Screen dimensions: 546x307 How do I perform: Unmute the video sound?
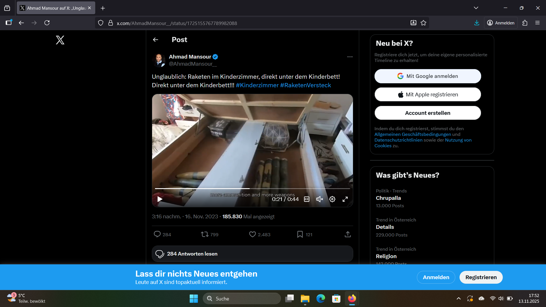(319, 199)
